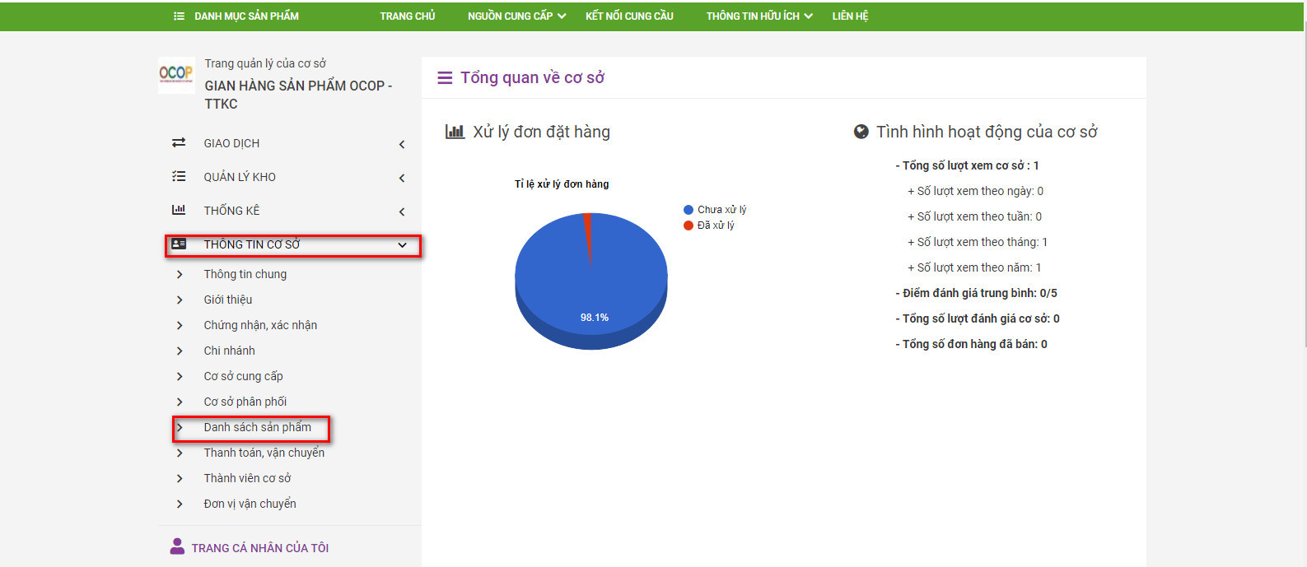Screen dimensions: 1307x567
Task: Click the arrow icon before Đơn vị vận chuyển
Action: tap(180, 504)
